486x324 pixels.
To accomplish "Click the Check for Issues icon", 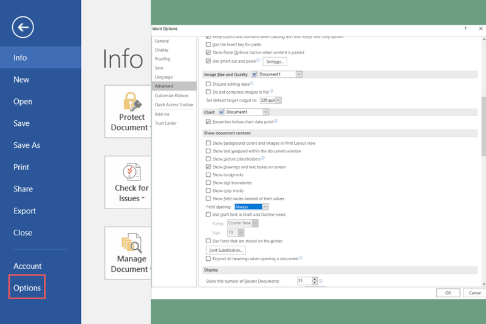I will [x=132, y=172].
